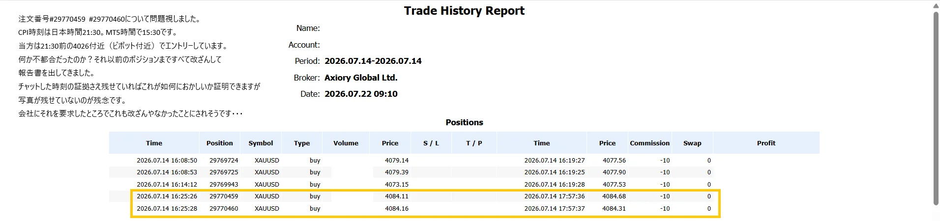Select position number 29770460

(x=224, y=208)
